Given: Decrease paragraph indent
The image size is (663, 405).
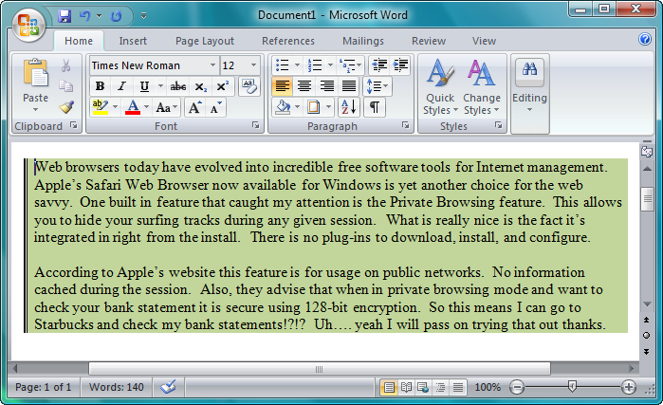Looking at the screenshot, I should pyautogui.click(x=379, y=65).
